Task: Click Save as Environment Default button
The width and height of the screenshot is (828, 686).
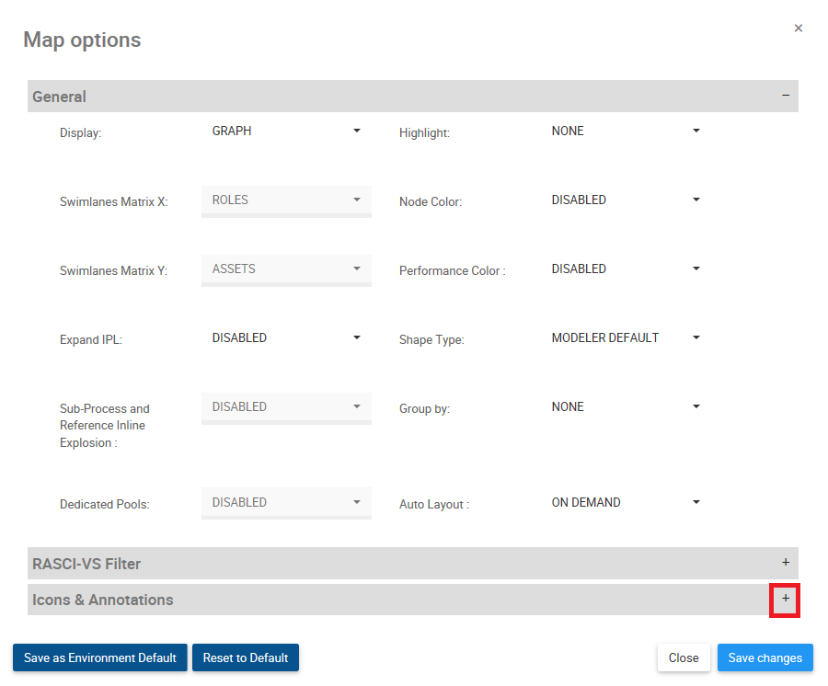Action: pyautogui.click(x=100, y=658)
